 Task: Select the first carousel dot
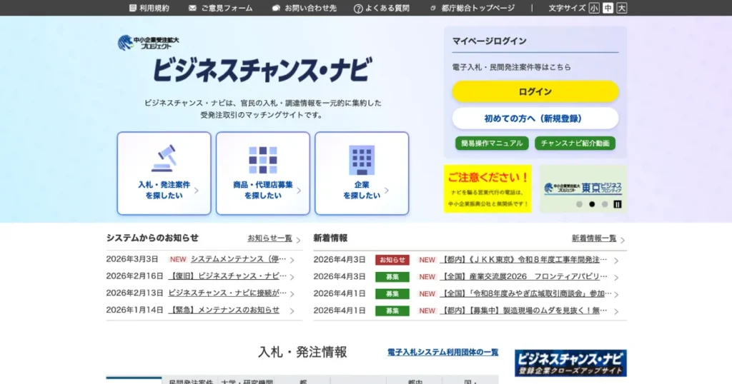pos(579,204)
